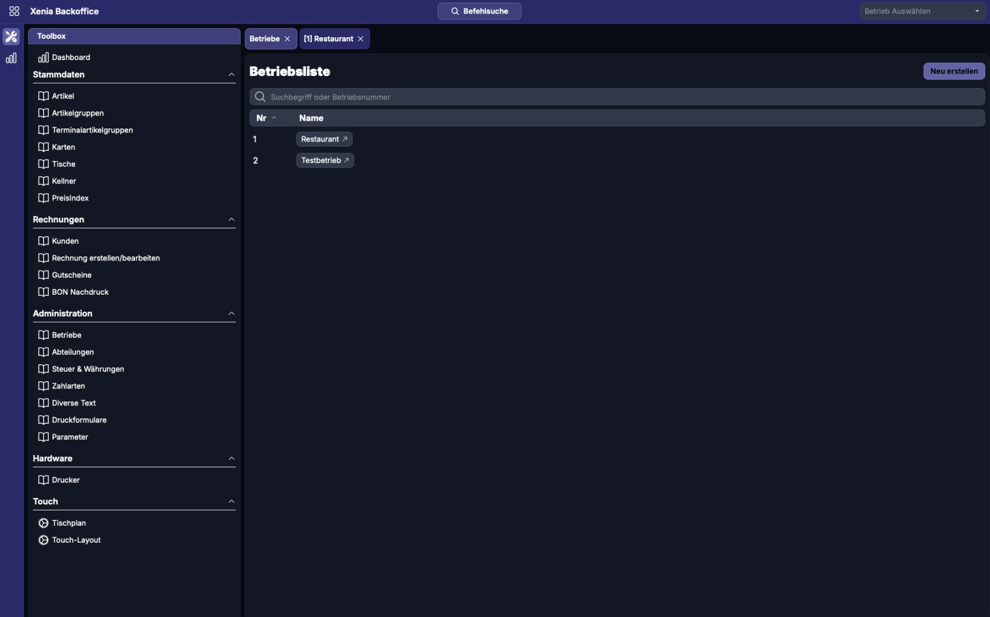Collapse the Stammdaten section
Image resolution: width=990 pixels, height=617 pixels.
pos(231,75)
